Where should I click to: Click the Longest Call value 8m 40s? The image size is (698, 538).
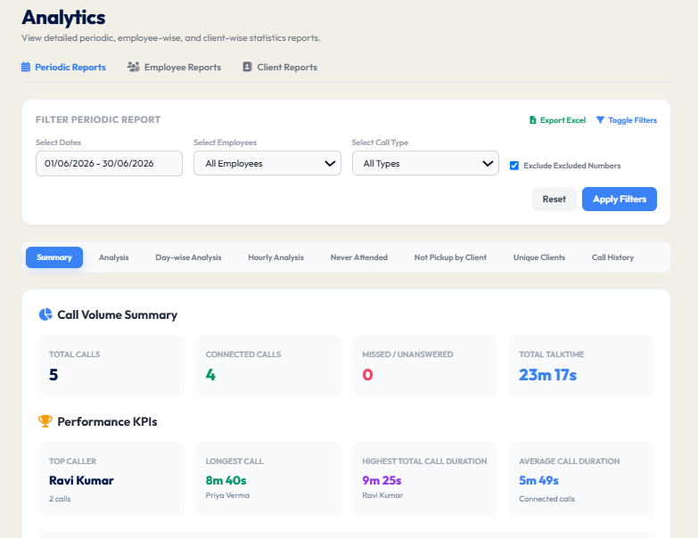(x=226, y=480)
